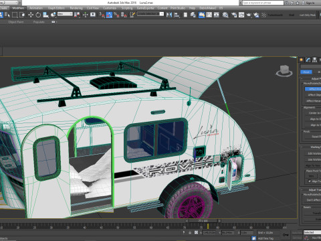
Task: Toggle the highlighted Angle Snap icon
Action: 109,15
